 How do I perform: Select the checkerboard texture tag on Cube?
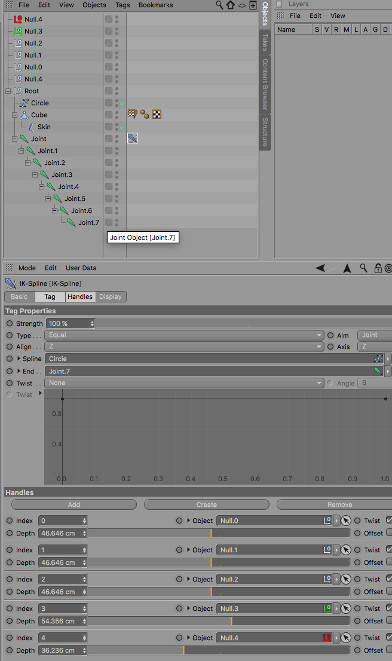(157, 114)
